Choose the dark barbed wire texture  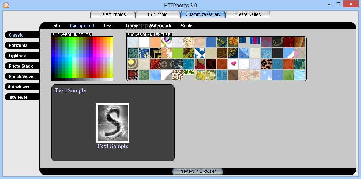(178, 64)
